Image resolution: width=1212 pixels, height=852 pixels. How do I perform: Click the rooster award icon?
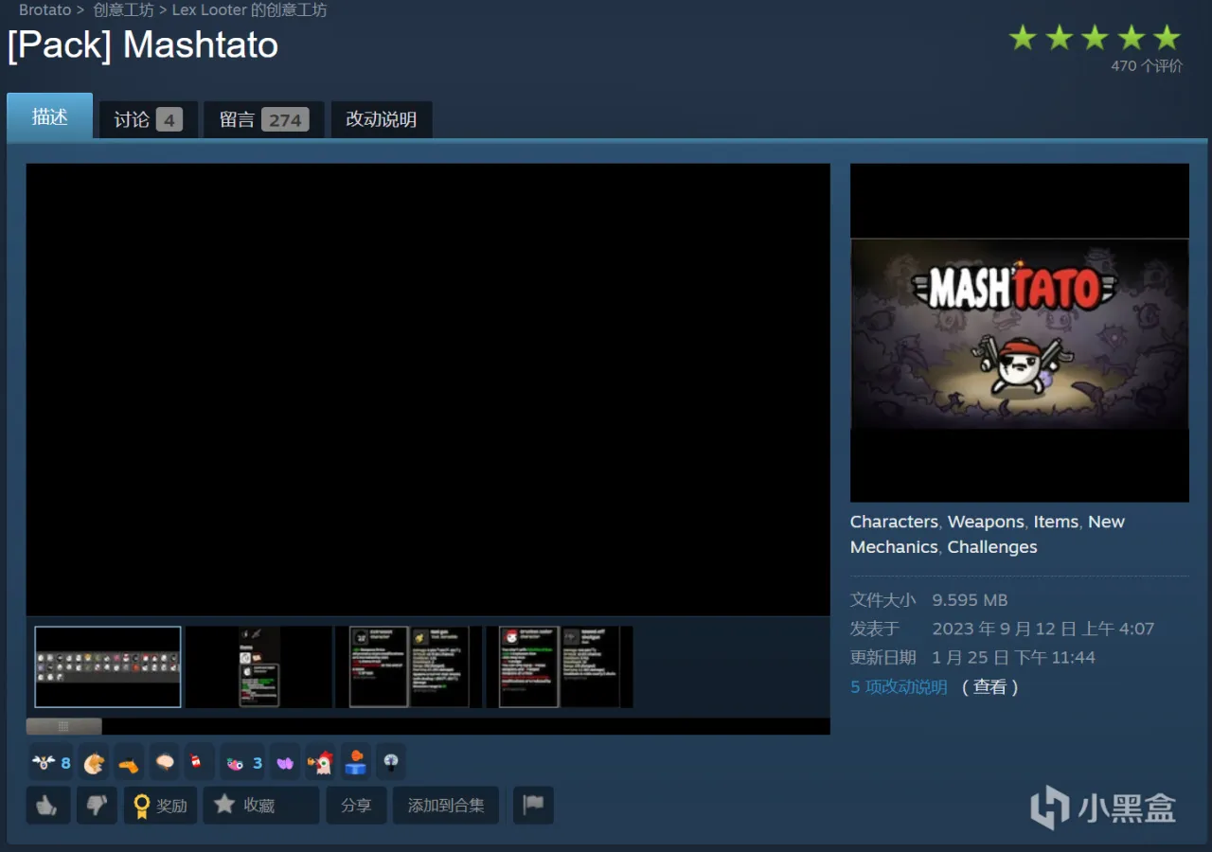(x=320, y=762)
